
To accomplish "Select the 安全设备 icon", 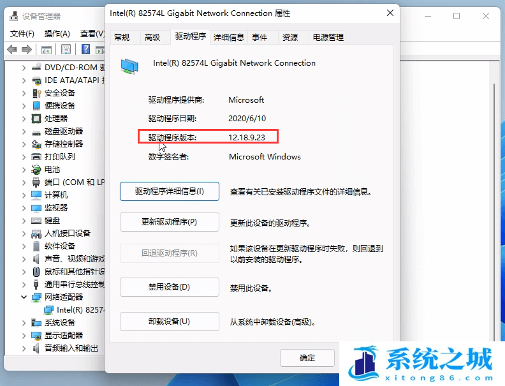I will pyautogui.click(x=36, y=93).
